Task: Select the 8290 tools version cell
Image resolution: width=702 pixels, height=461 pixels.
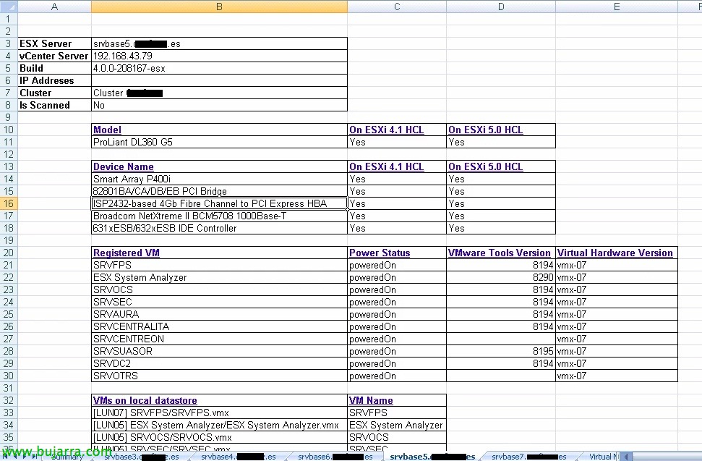Action: coord(501,277)
